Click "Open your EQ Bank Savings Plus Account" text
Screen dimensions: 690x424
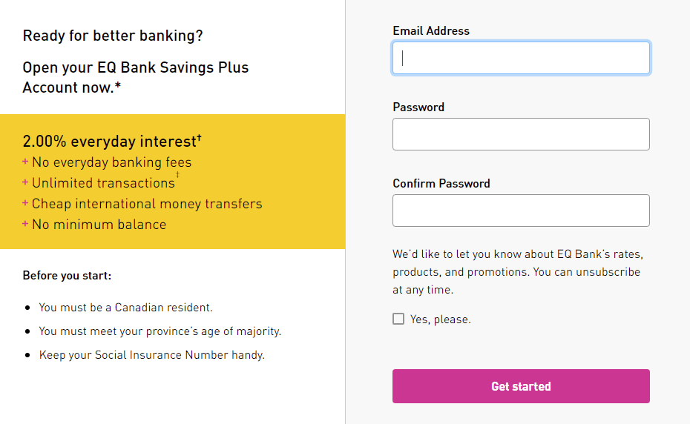pos(136,77)
